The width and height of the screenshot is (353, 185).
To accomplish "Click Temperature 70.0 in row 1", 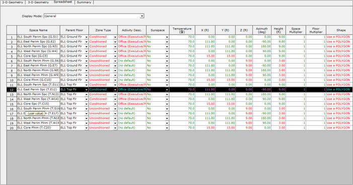I will [182, 37].
